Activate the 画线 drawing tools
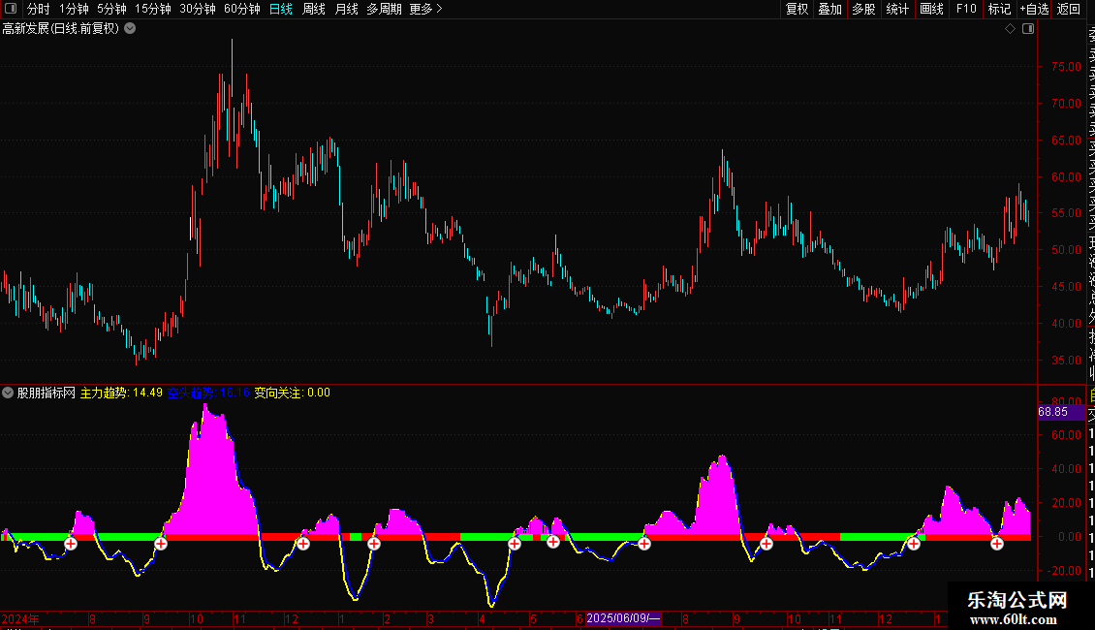 tap(931, 9)
